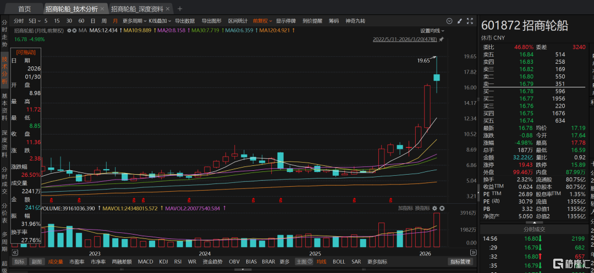Select the drawing brush tool icon
The width and height of the screenshot is (594, 273).
pos(459,21)
